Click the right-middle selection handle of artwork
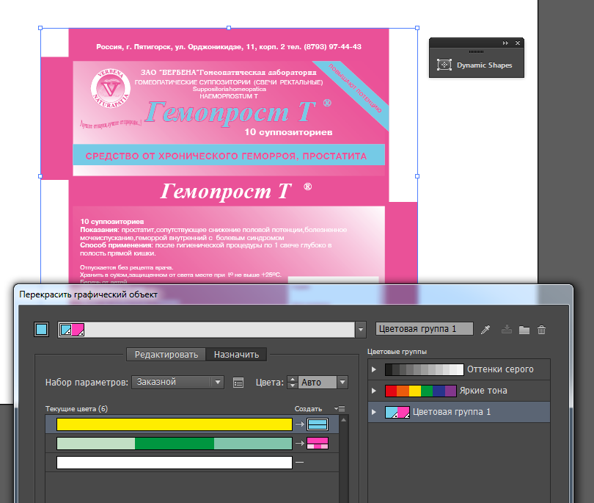This screenshot has width=594, height=503. [x=417, y=176]
